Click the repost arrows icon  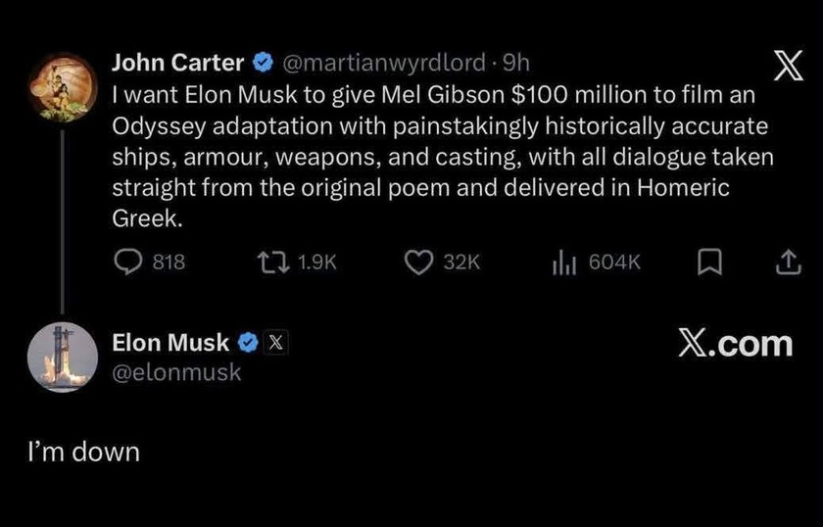tap(273, 262)
